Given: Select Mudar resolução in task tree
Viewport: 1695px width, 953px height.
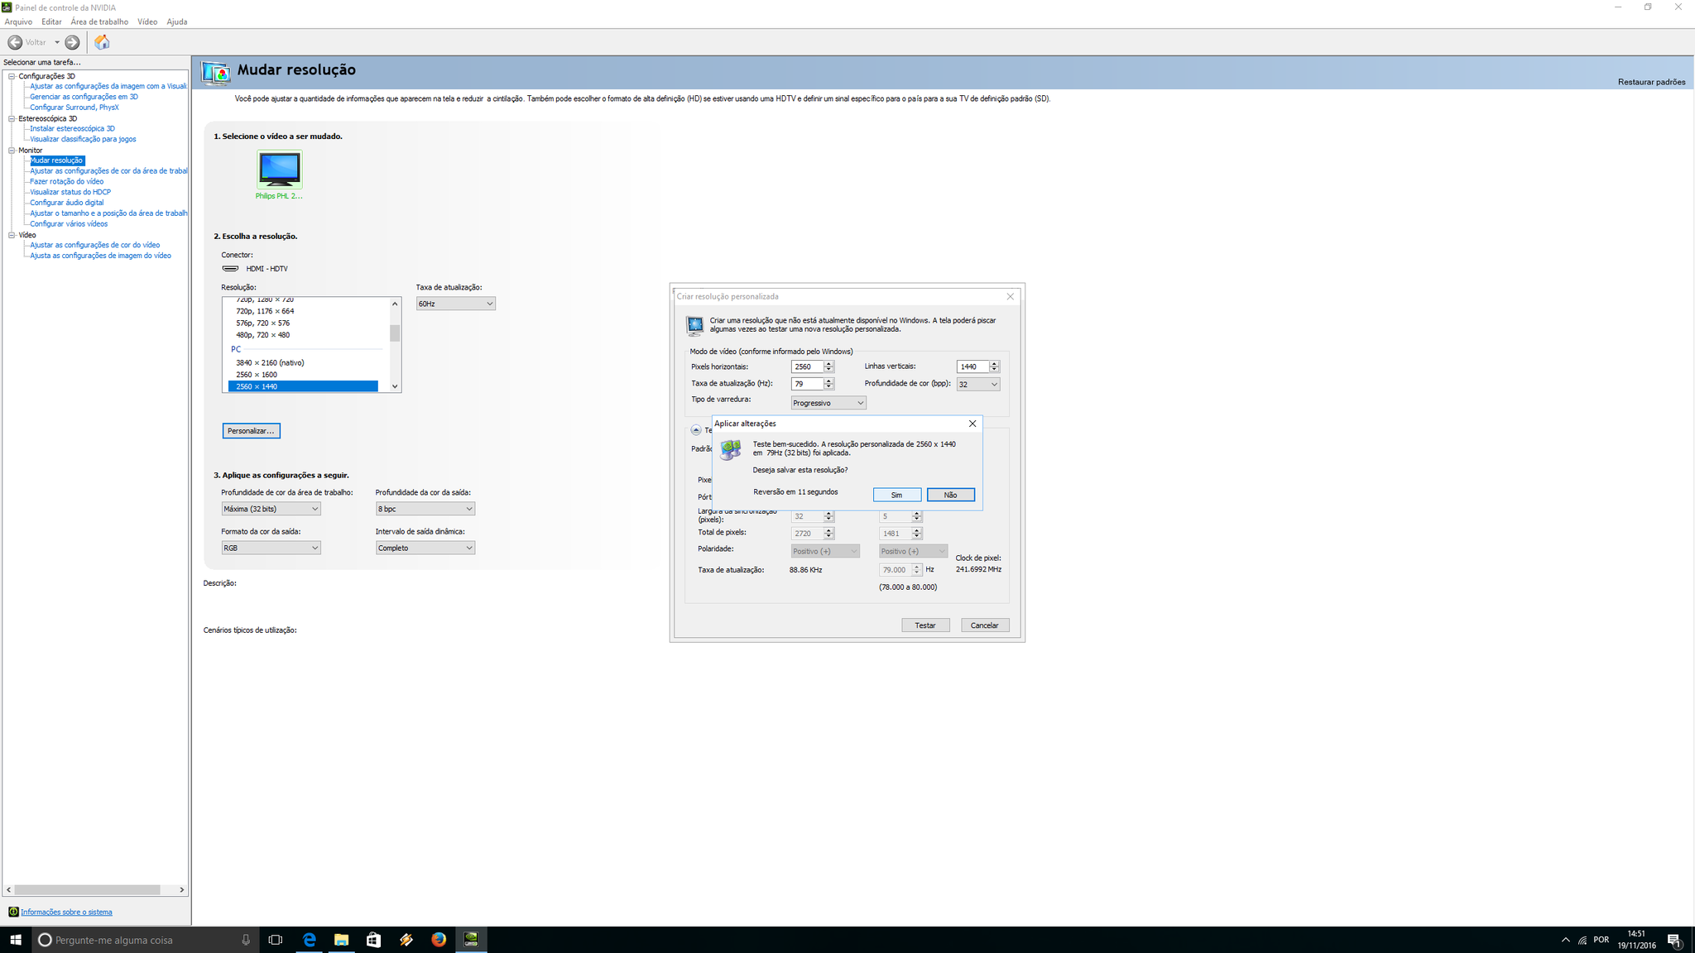Looking at the screenshot, I should (x=57, y=160).
